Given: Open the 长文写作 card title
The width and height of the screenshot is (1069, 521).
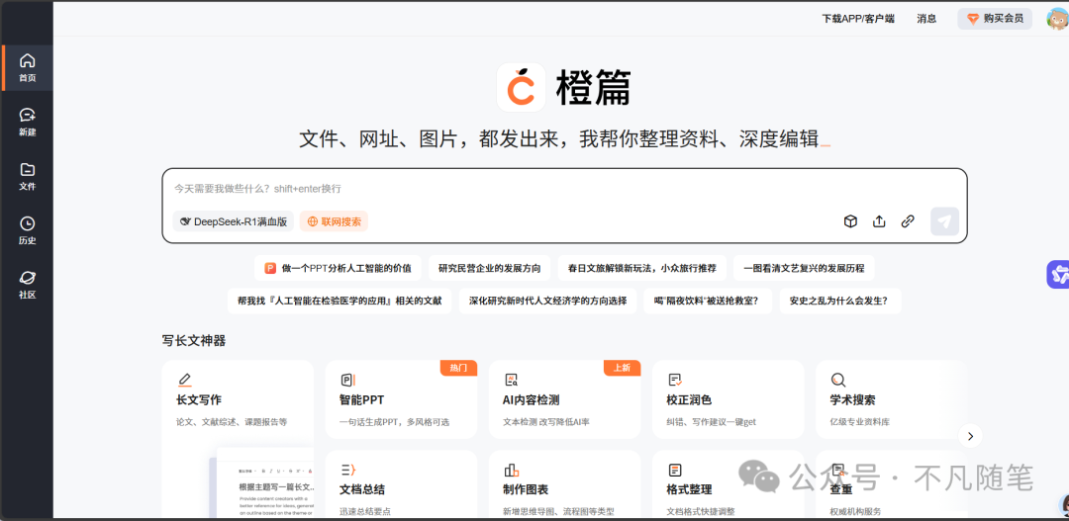Looking at the screenshot, I should tap(198, 399).
